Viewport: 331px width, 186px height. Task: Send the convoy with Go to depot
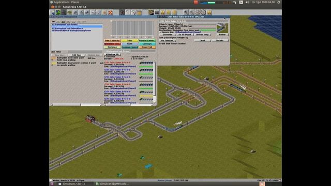point(185,35)
